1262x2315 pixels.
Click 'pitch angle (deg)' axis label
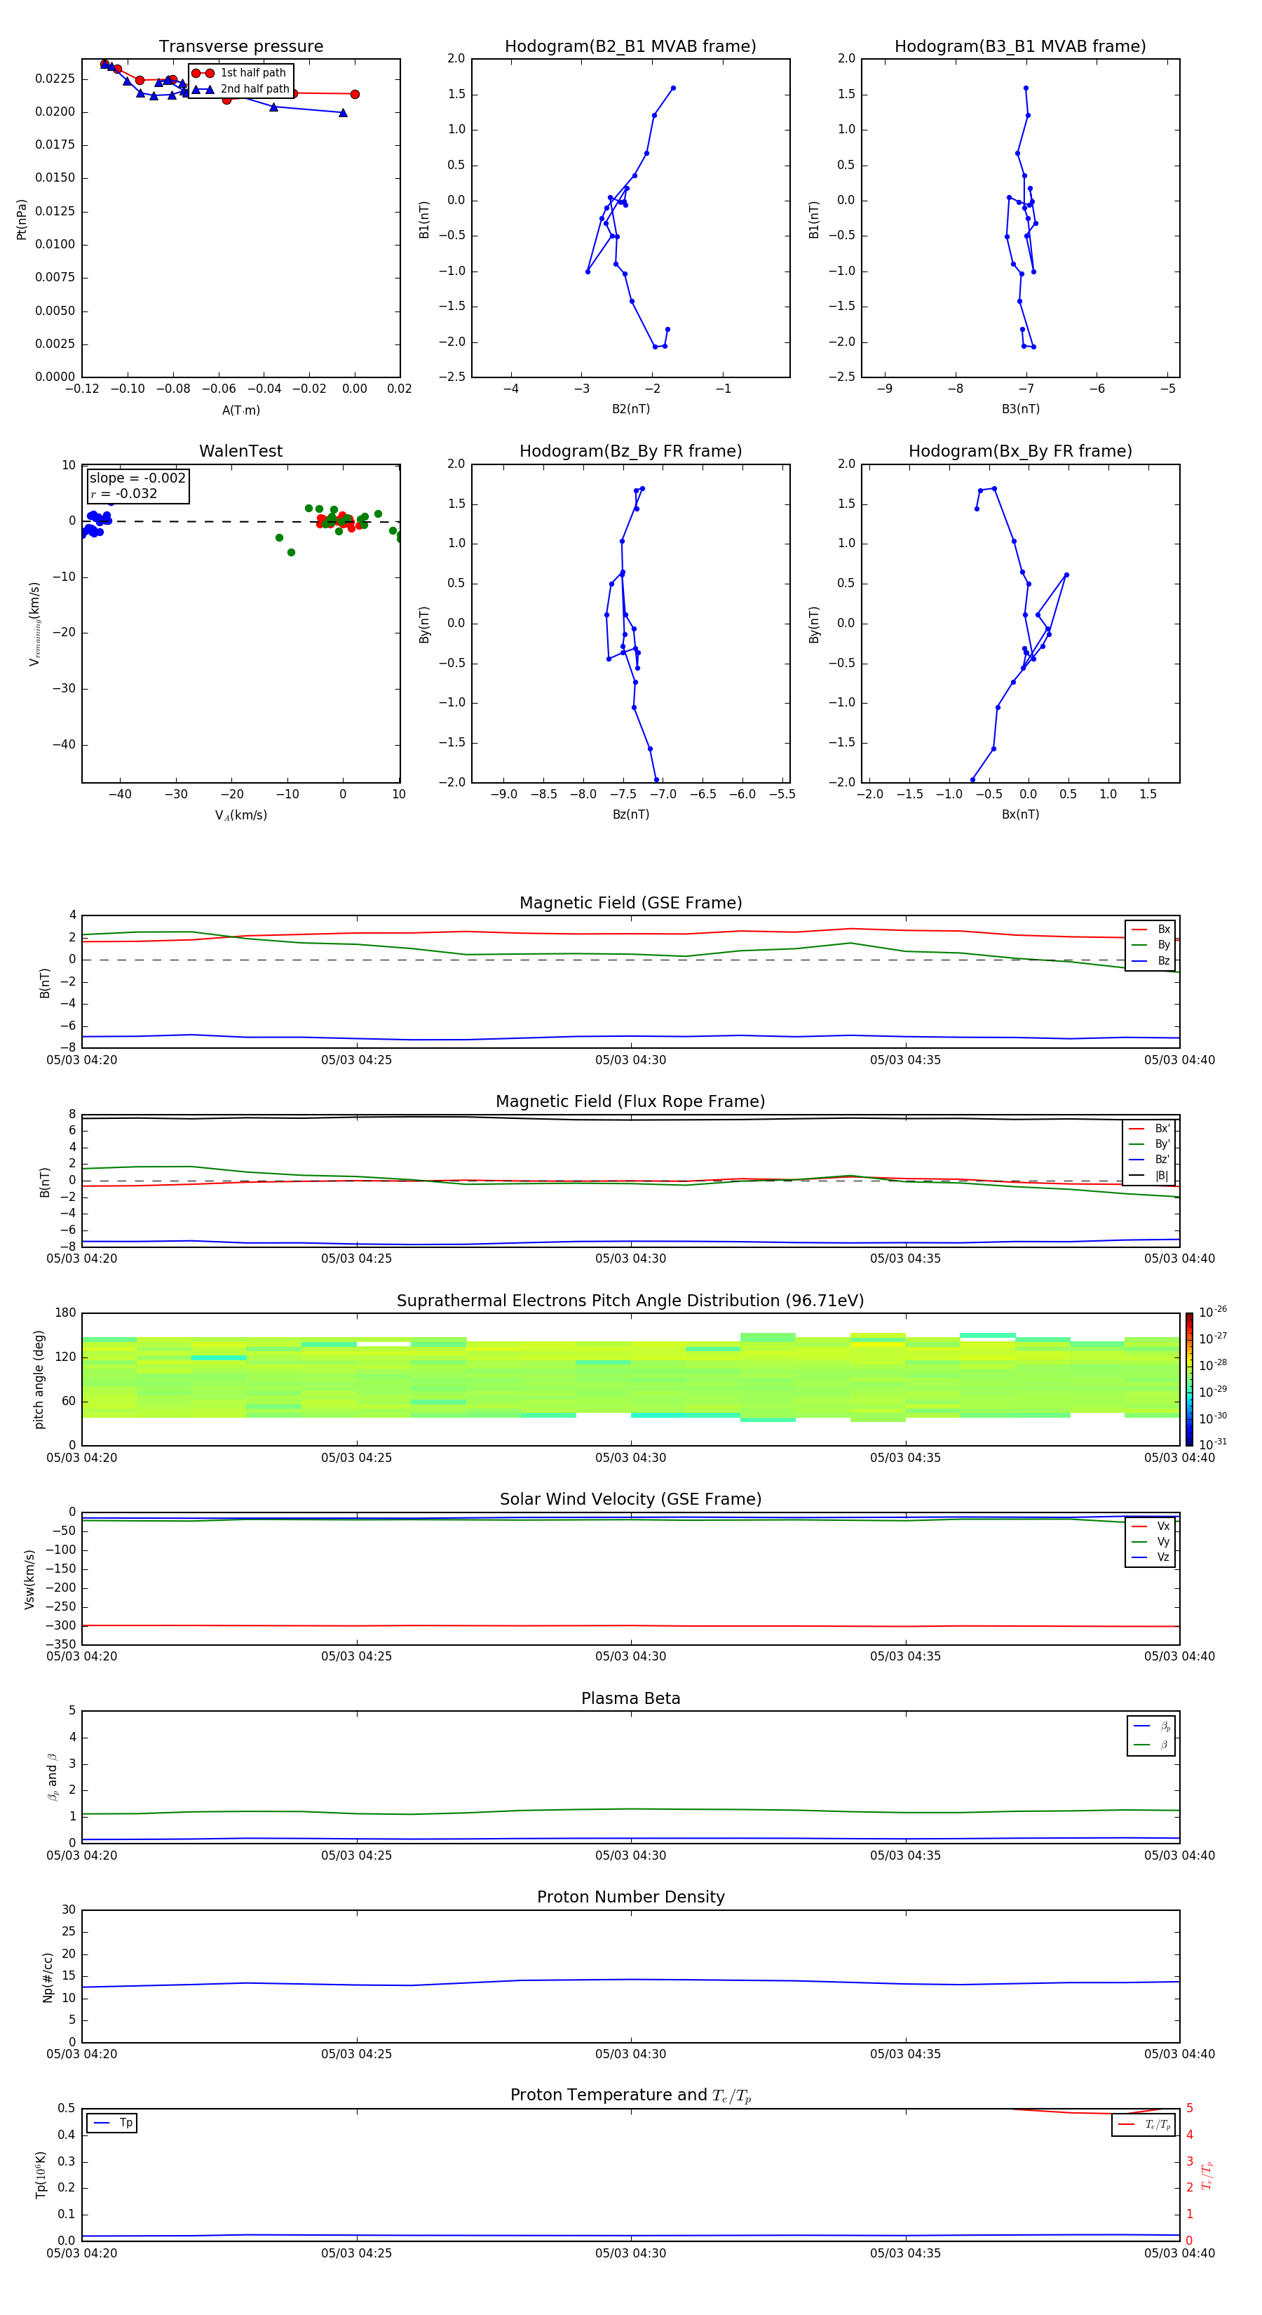[x=39, y=1379]
